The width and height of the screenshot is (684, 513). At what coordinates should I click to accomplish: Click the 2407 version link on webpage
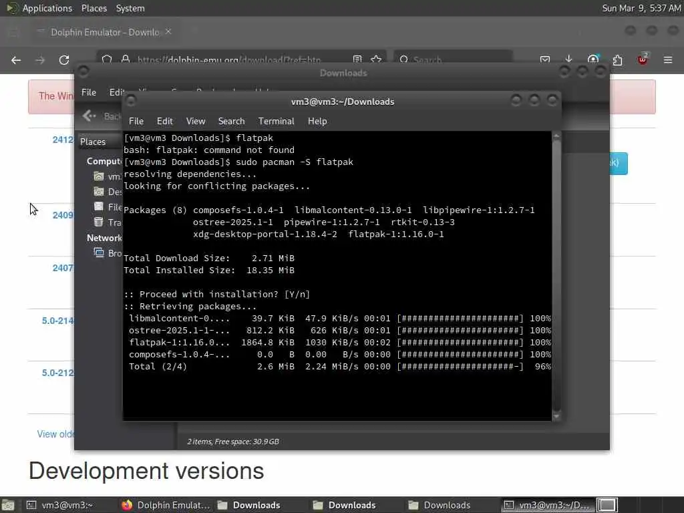point(63,269)
